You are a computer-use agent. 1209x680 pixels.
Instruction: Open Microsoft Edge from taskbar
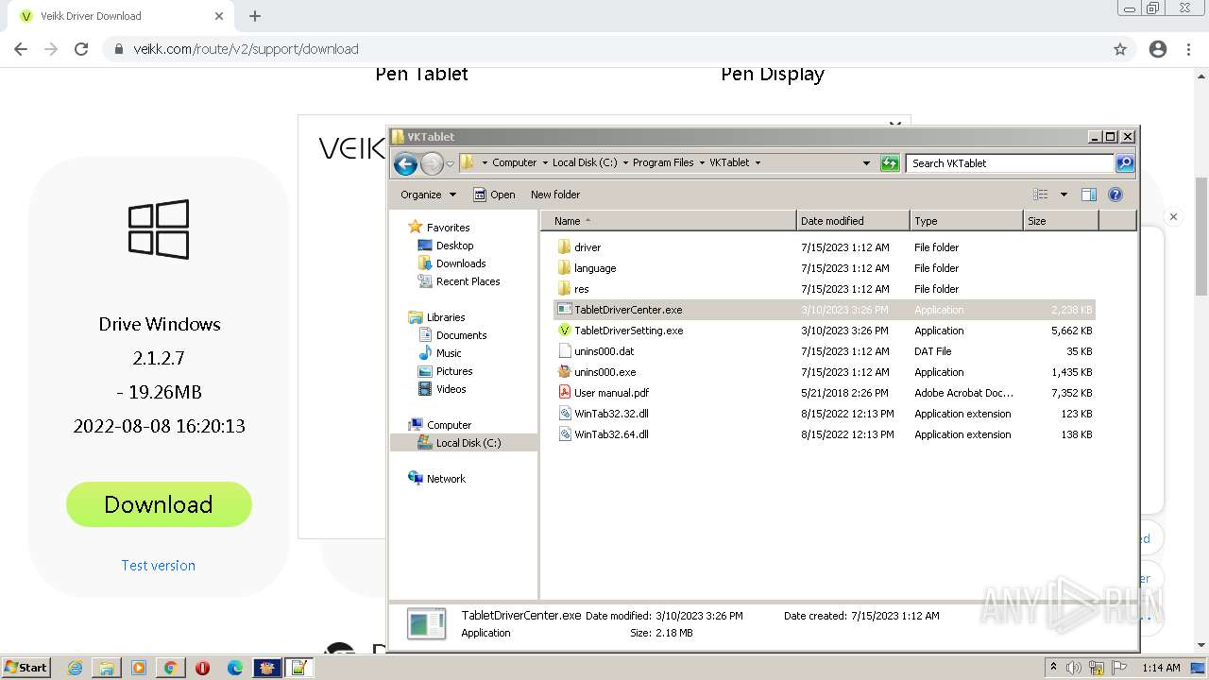[235, 668]
